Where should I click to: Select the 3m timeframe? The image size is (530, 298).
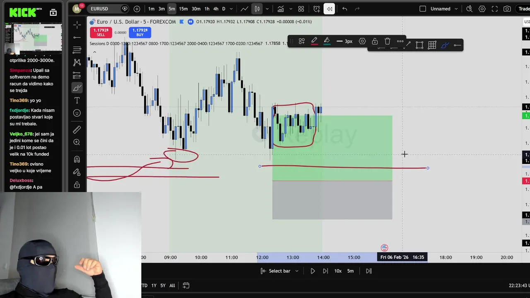coord(161,9)
